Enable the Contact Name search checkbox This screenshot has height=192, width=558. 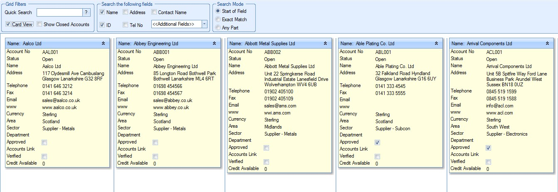(x=154, y=12)
